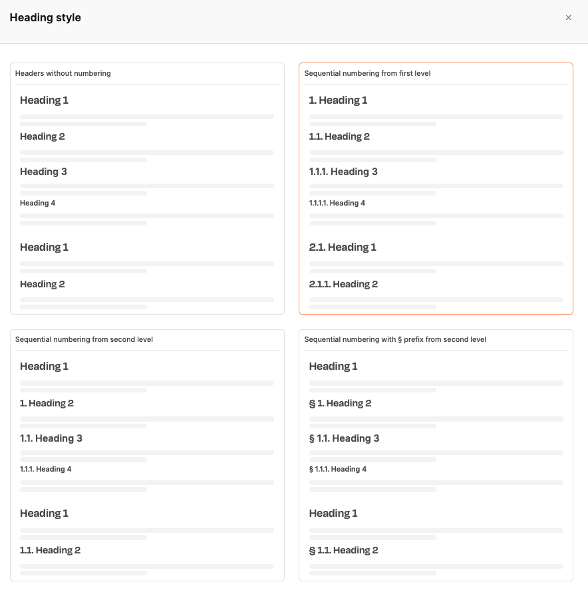588x592 pixels.
Task: Click the '1.1.1. Heading 4' small preview text
Action: coord(45,469)
